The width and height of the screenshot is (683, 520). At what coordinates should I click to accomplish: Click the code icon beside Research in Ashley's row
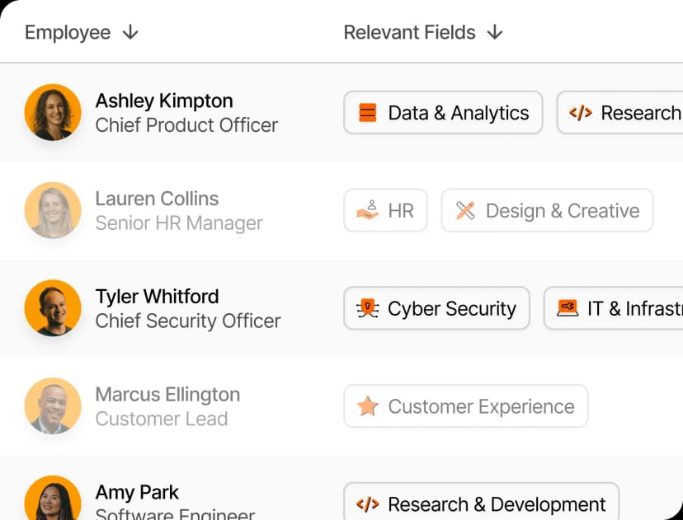point(581,113)
